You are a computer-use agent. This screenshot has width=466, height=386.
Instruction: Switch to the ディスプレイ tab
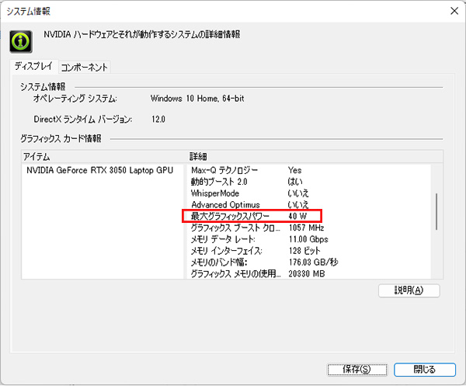(34, 66)
